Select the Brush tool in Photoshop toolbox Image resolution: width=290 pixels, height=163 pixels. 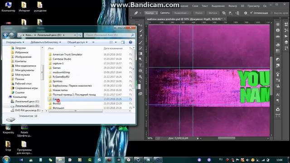[x=140, y=42]
